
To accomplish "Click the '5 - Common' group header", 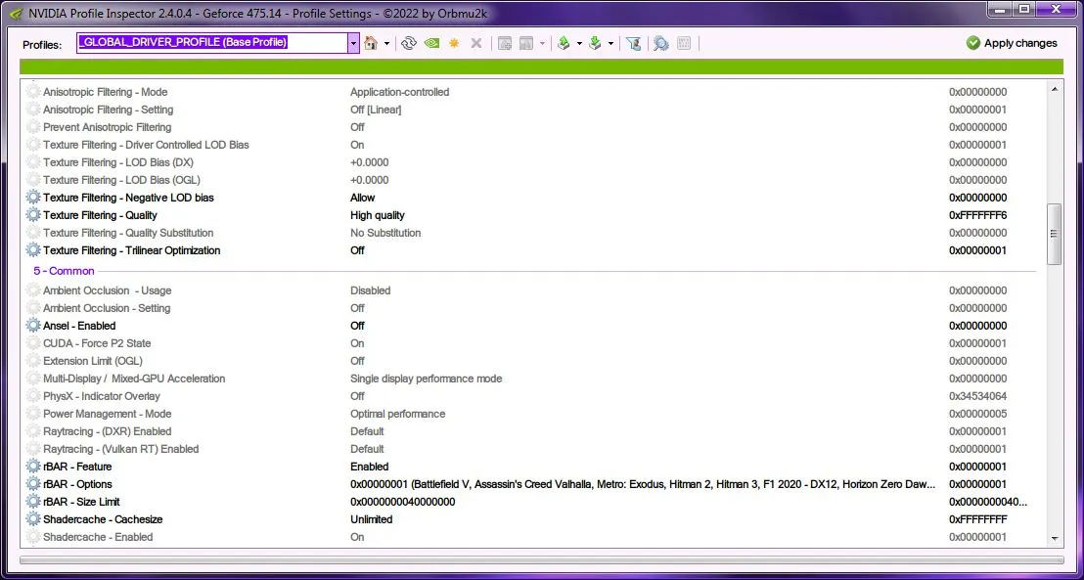I will 64,271.
